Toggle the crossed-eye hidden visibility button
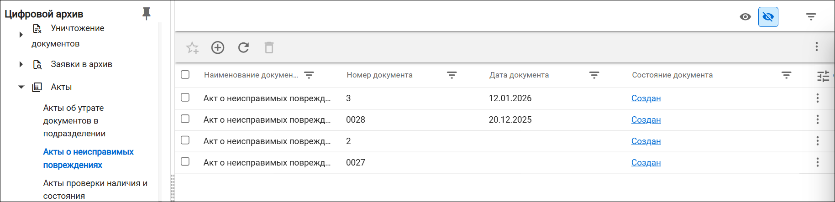835x202 pixels. click(x=768, y=17)
